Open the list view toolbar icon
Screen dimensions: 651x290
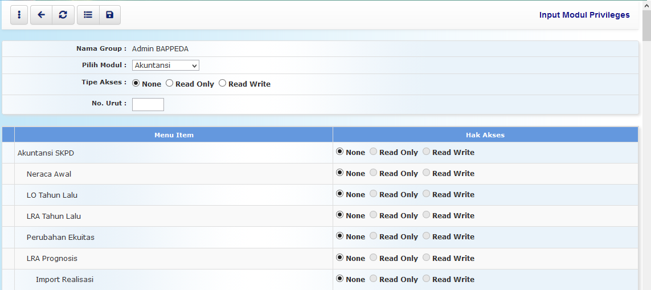[88, 15]
